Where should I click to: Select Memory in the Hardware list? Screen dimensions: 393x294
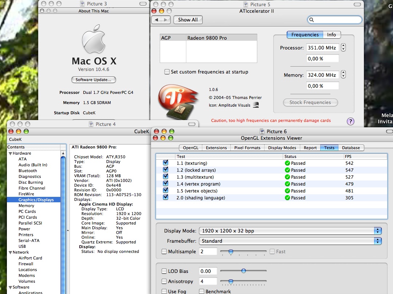[26, 206]
